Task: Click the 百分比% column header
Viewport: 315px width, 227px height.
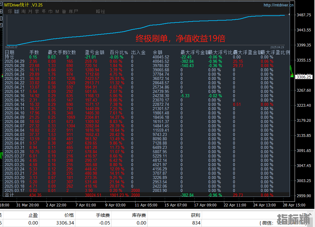Action: pos(119,53)
